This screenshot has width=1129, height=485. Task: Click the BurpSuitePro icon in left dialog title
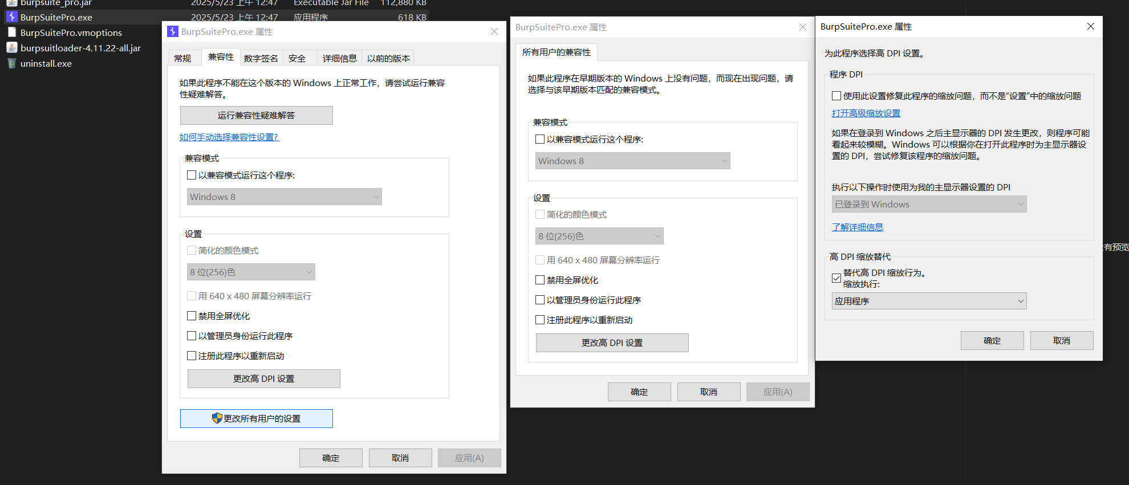[173, 31]
